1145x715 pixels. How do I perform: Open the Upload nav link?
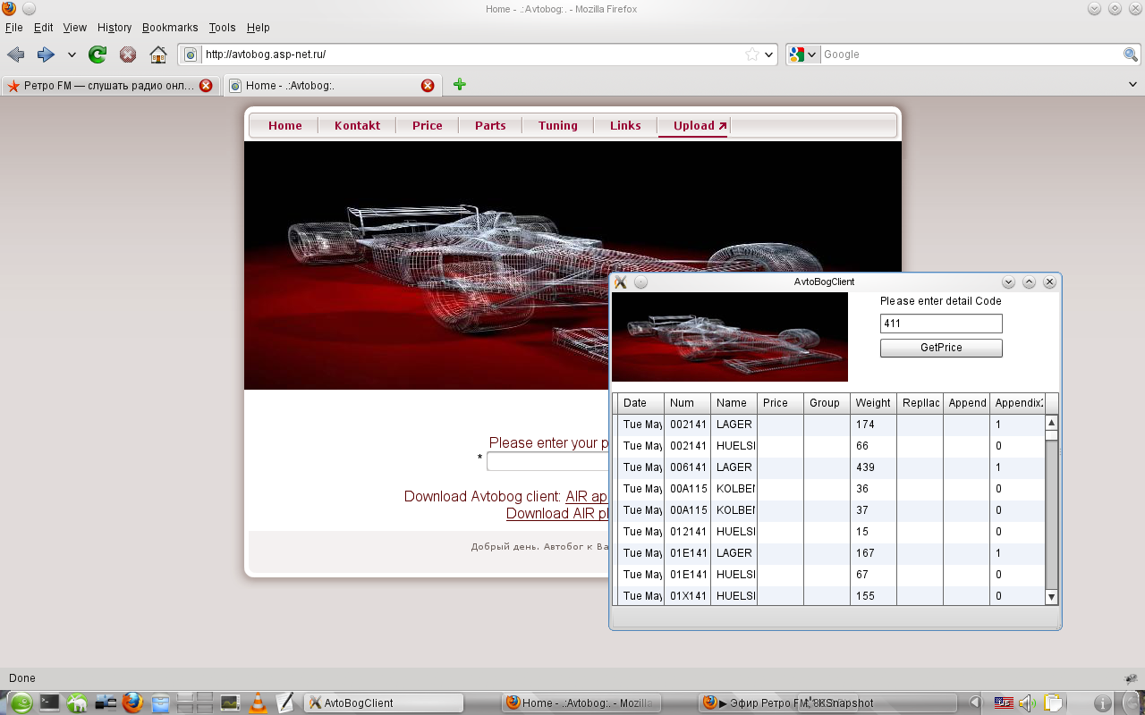(x=693, y=126)
